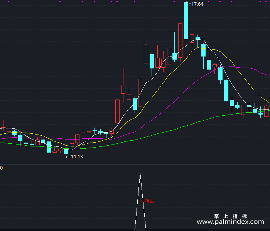This screenshot has width=270, height=231.
Task: Click the 0 value in indicator panel
Action: [x=2, y=168]
